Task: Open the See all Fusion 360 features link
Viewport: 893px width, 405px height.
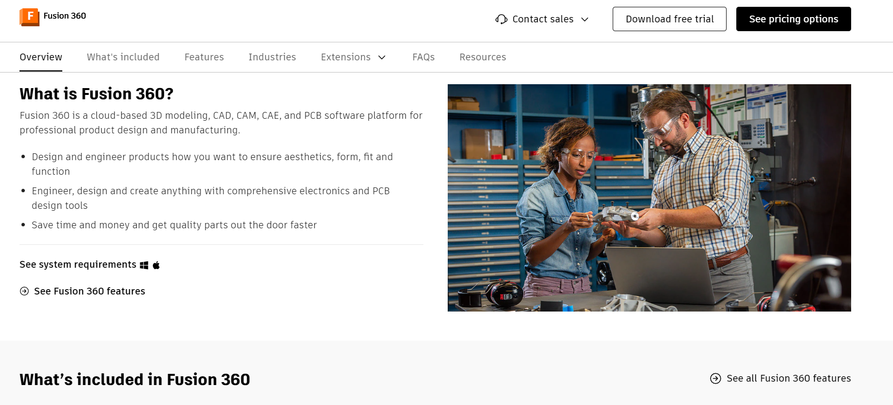Action: click(x=788, y=378)
